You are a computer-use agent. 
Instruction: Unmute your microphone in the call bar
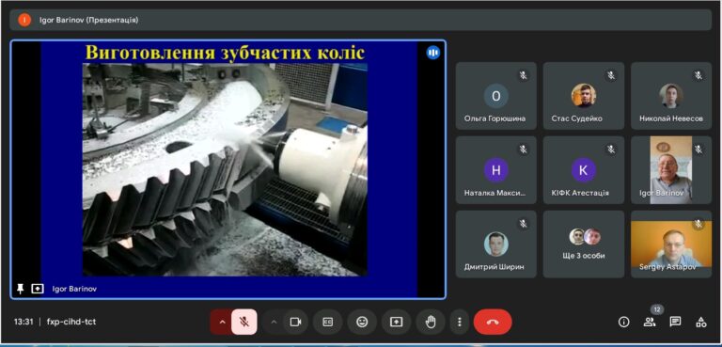(x=244, y=323)
